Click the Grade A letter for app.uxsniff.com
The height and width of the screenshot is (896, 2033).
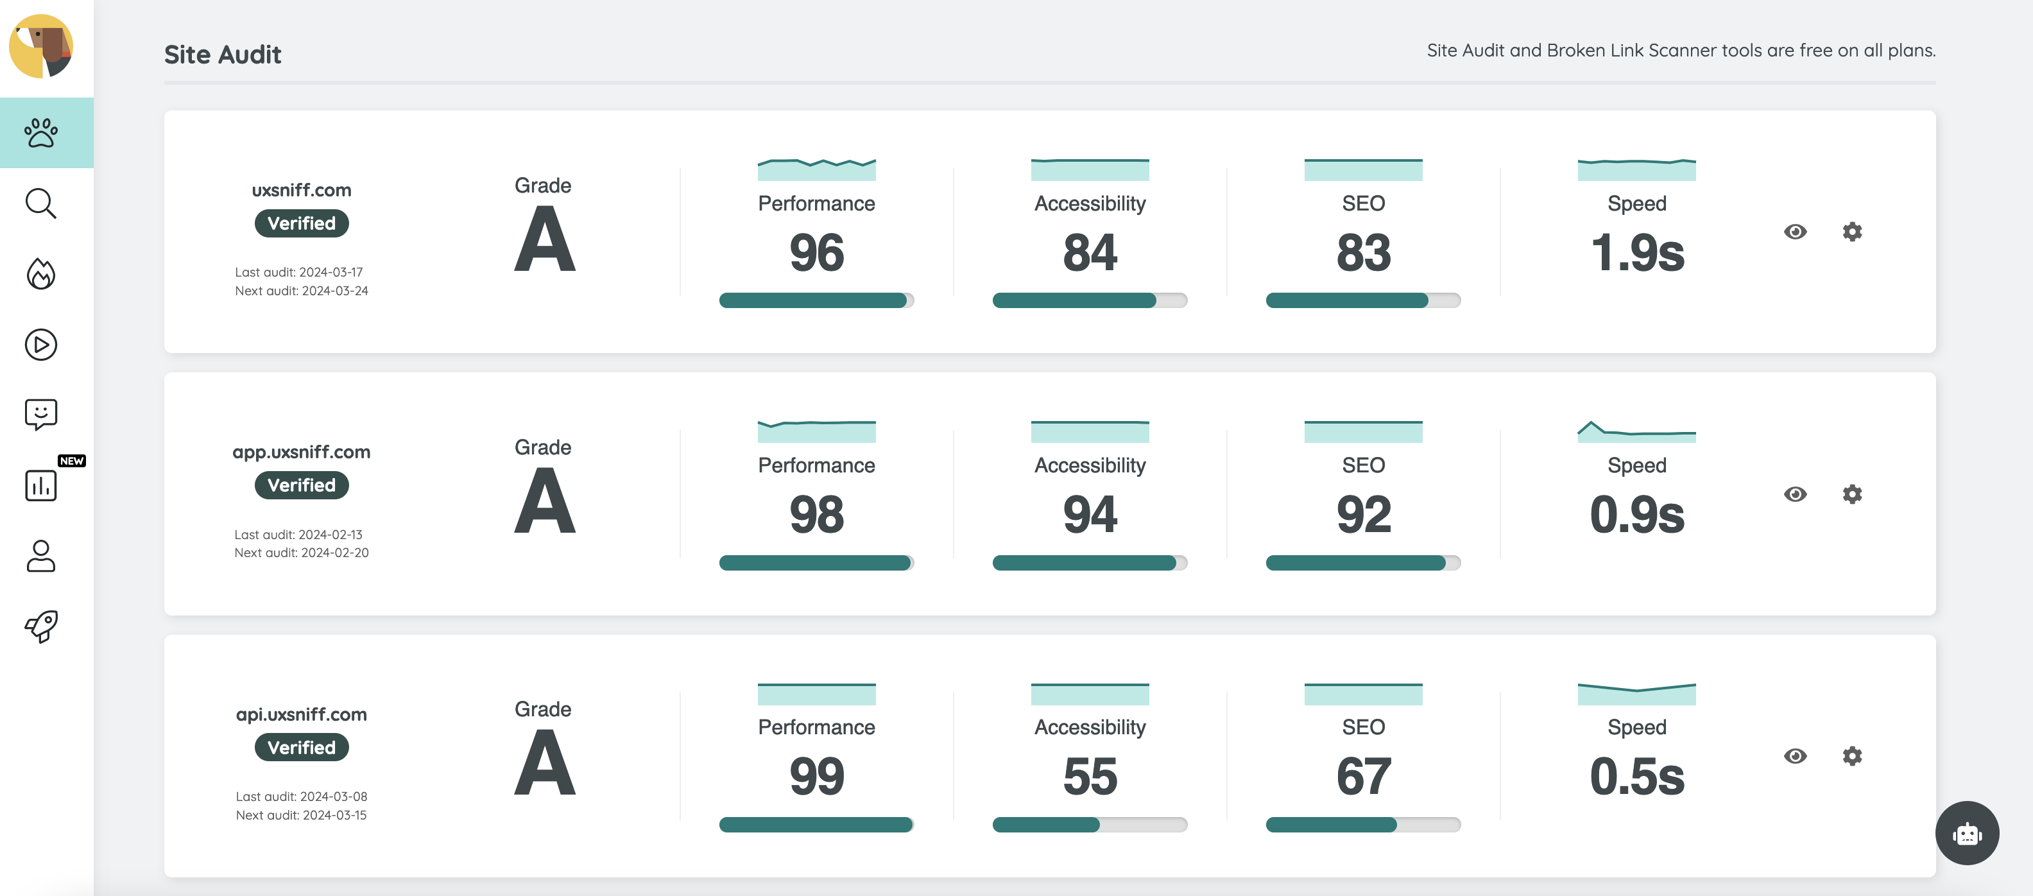pyautogui.click(x=545, y=501)
